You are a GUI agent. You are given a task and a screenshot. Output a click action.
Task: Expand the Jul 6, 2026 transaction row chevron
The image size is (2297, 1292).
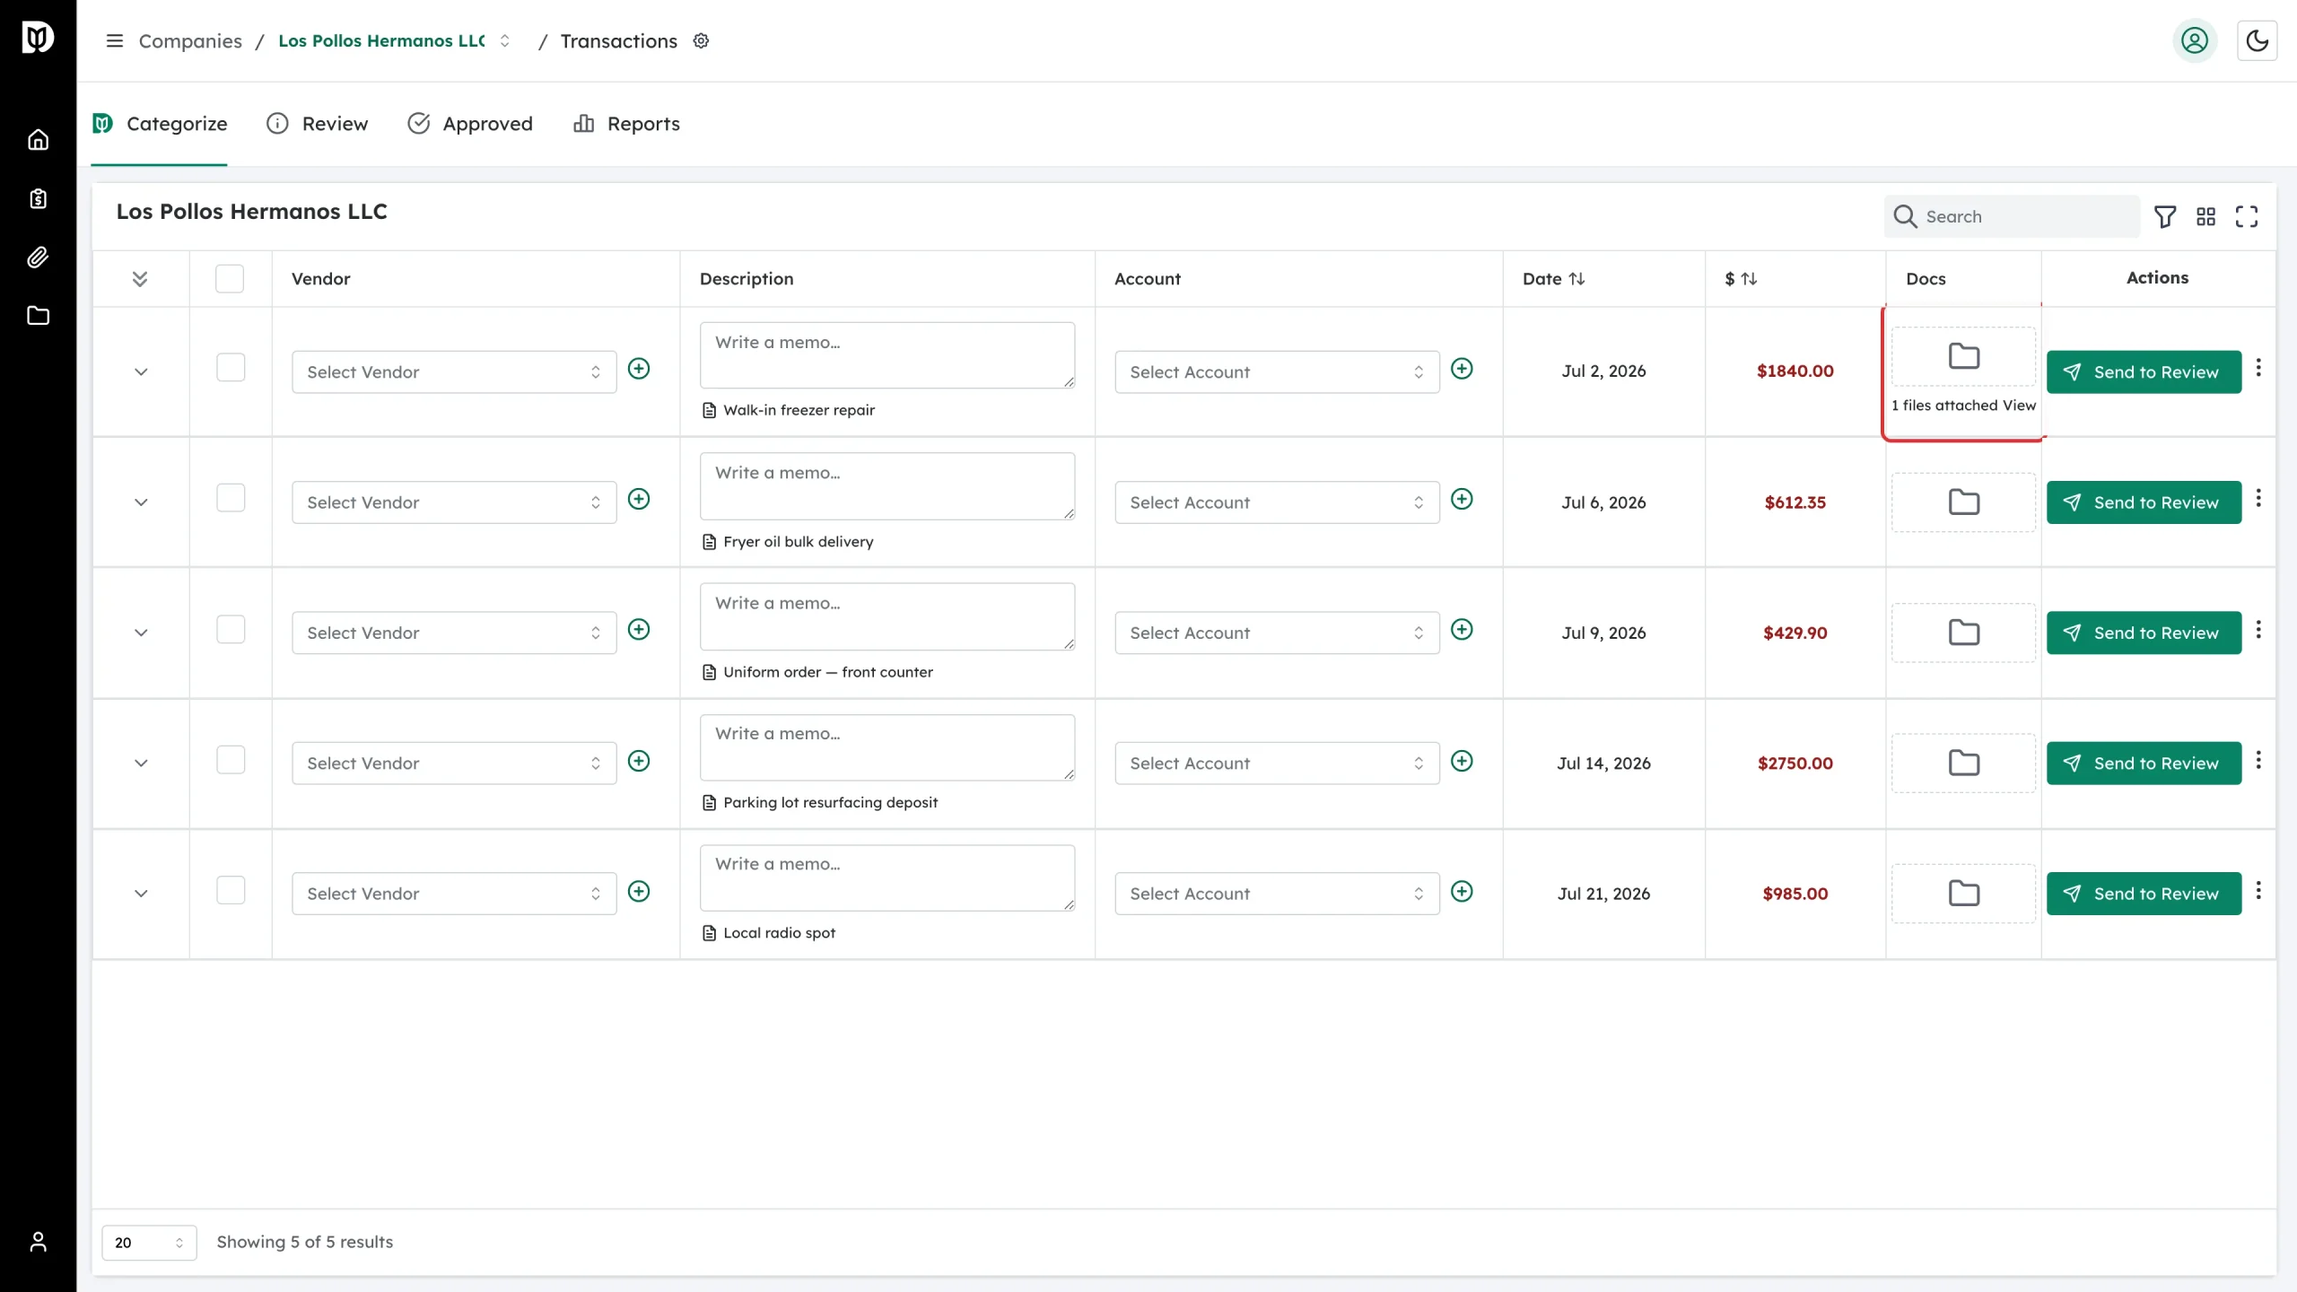pos(141,502)
